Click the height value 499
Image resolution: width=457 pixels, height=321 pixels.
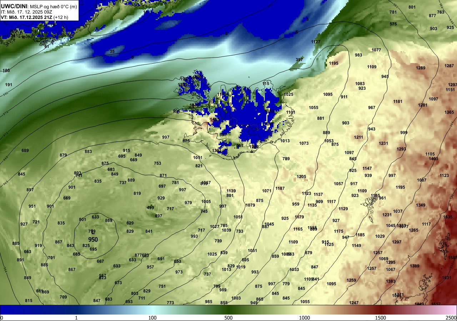[x=150, y=208]
